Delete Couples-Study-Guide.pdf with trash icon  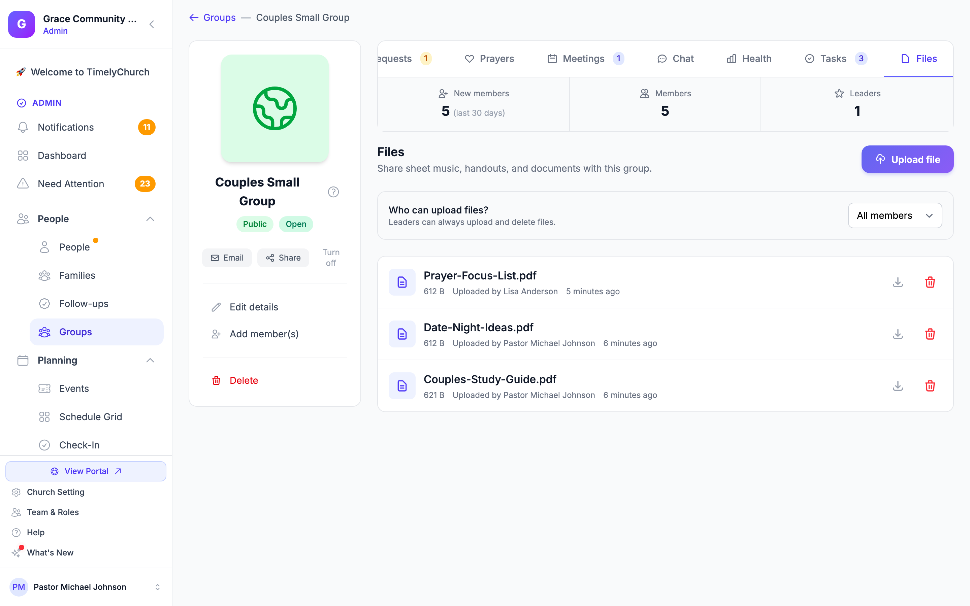click(930, 385)
